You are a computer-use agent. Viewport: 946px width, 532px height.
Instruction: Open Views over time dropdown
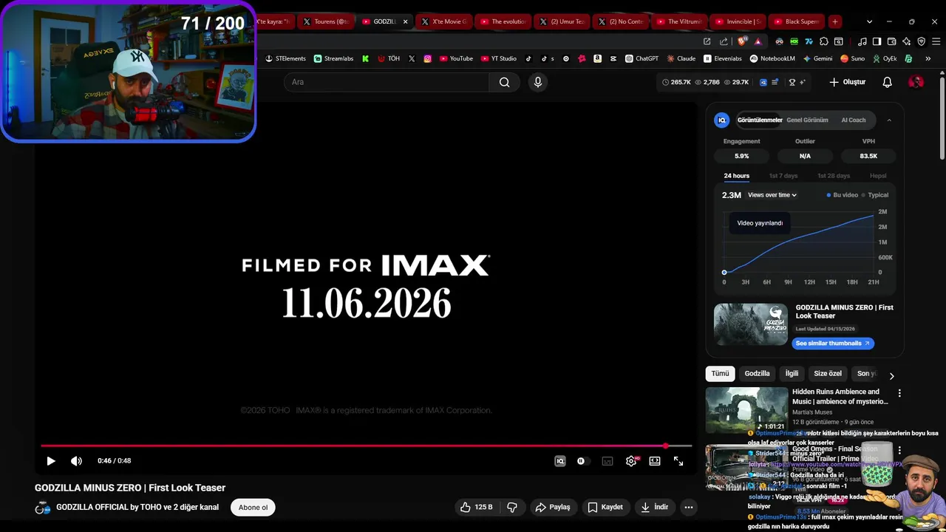(772, 195)
